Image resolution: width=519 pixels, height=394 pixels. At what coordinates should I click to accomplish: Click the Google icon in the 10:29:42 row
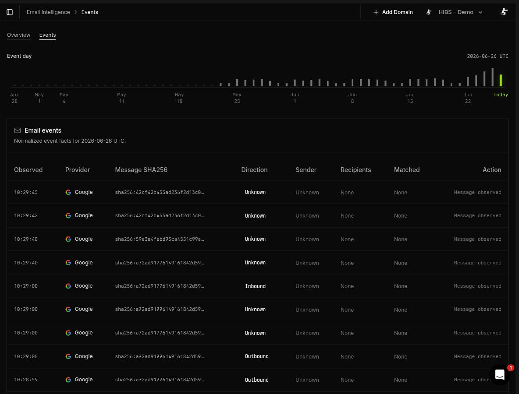coord(68,215)
